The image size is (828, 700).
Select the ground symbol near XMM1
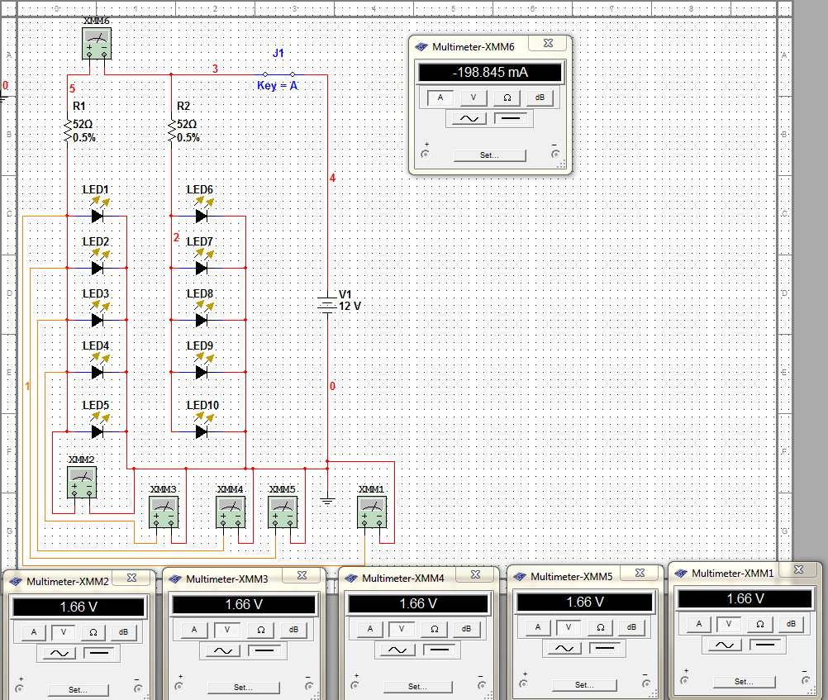(x=327, y=500)
